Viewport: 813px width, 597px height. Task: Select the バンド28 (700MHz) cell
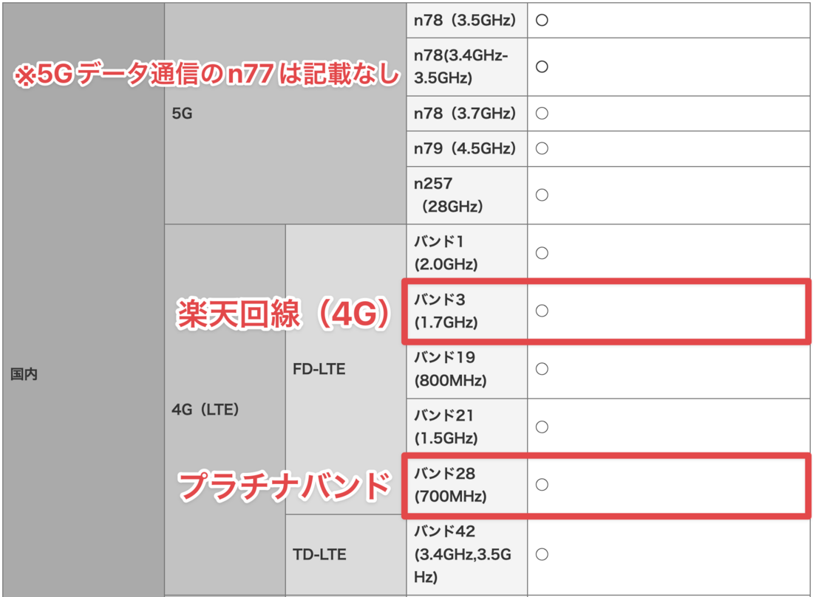[x=466, y=485]
